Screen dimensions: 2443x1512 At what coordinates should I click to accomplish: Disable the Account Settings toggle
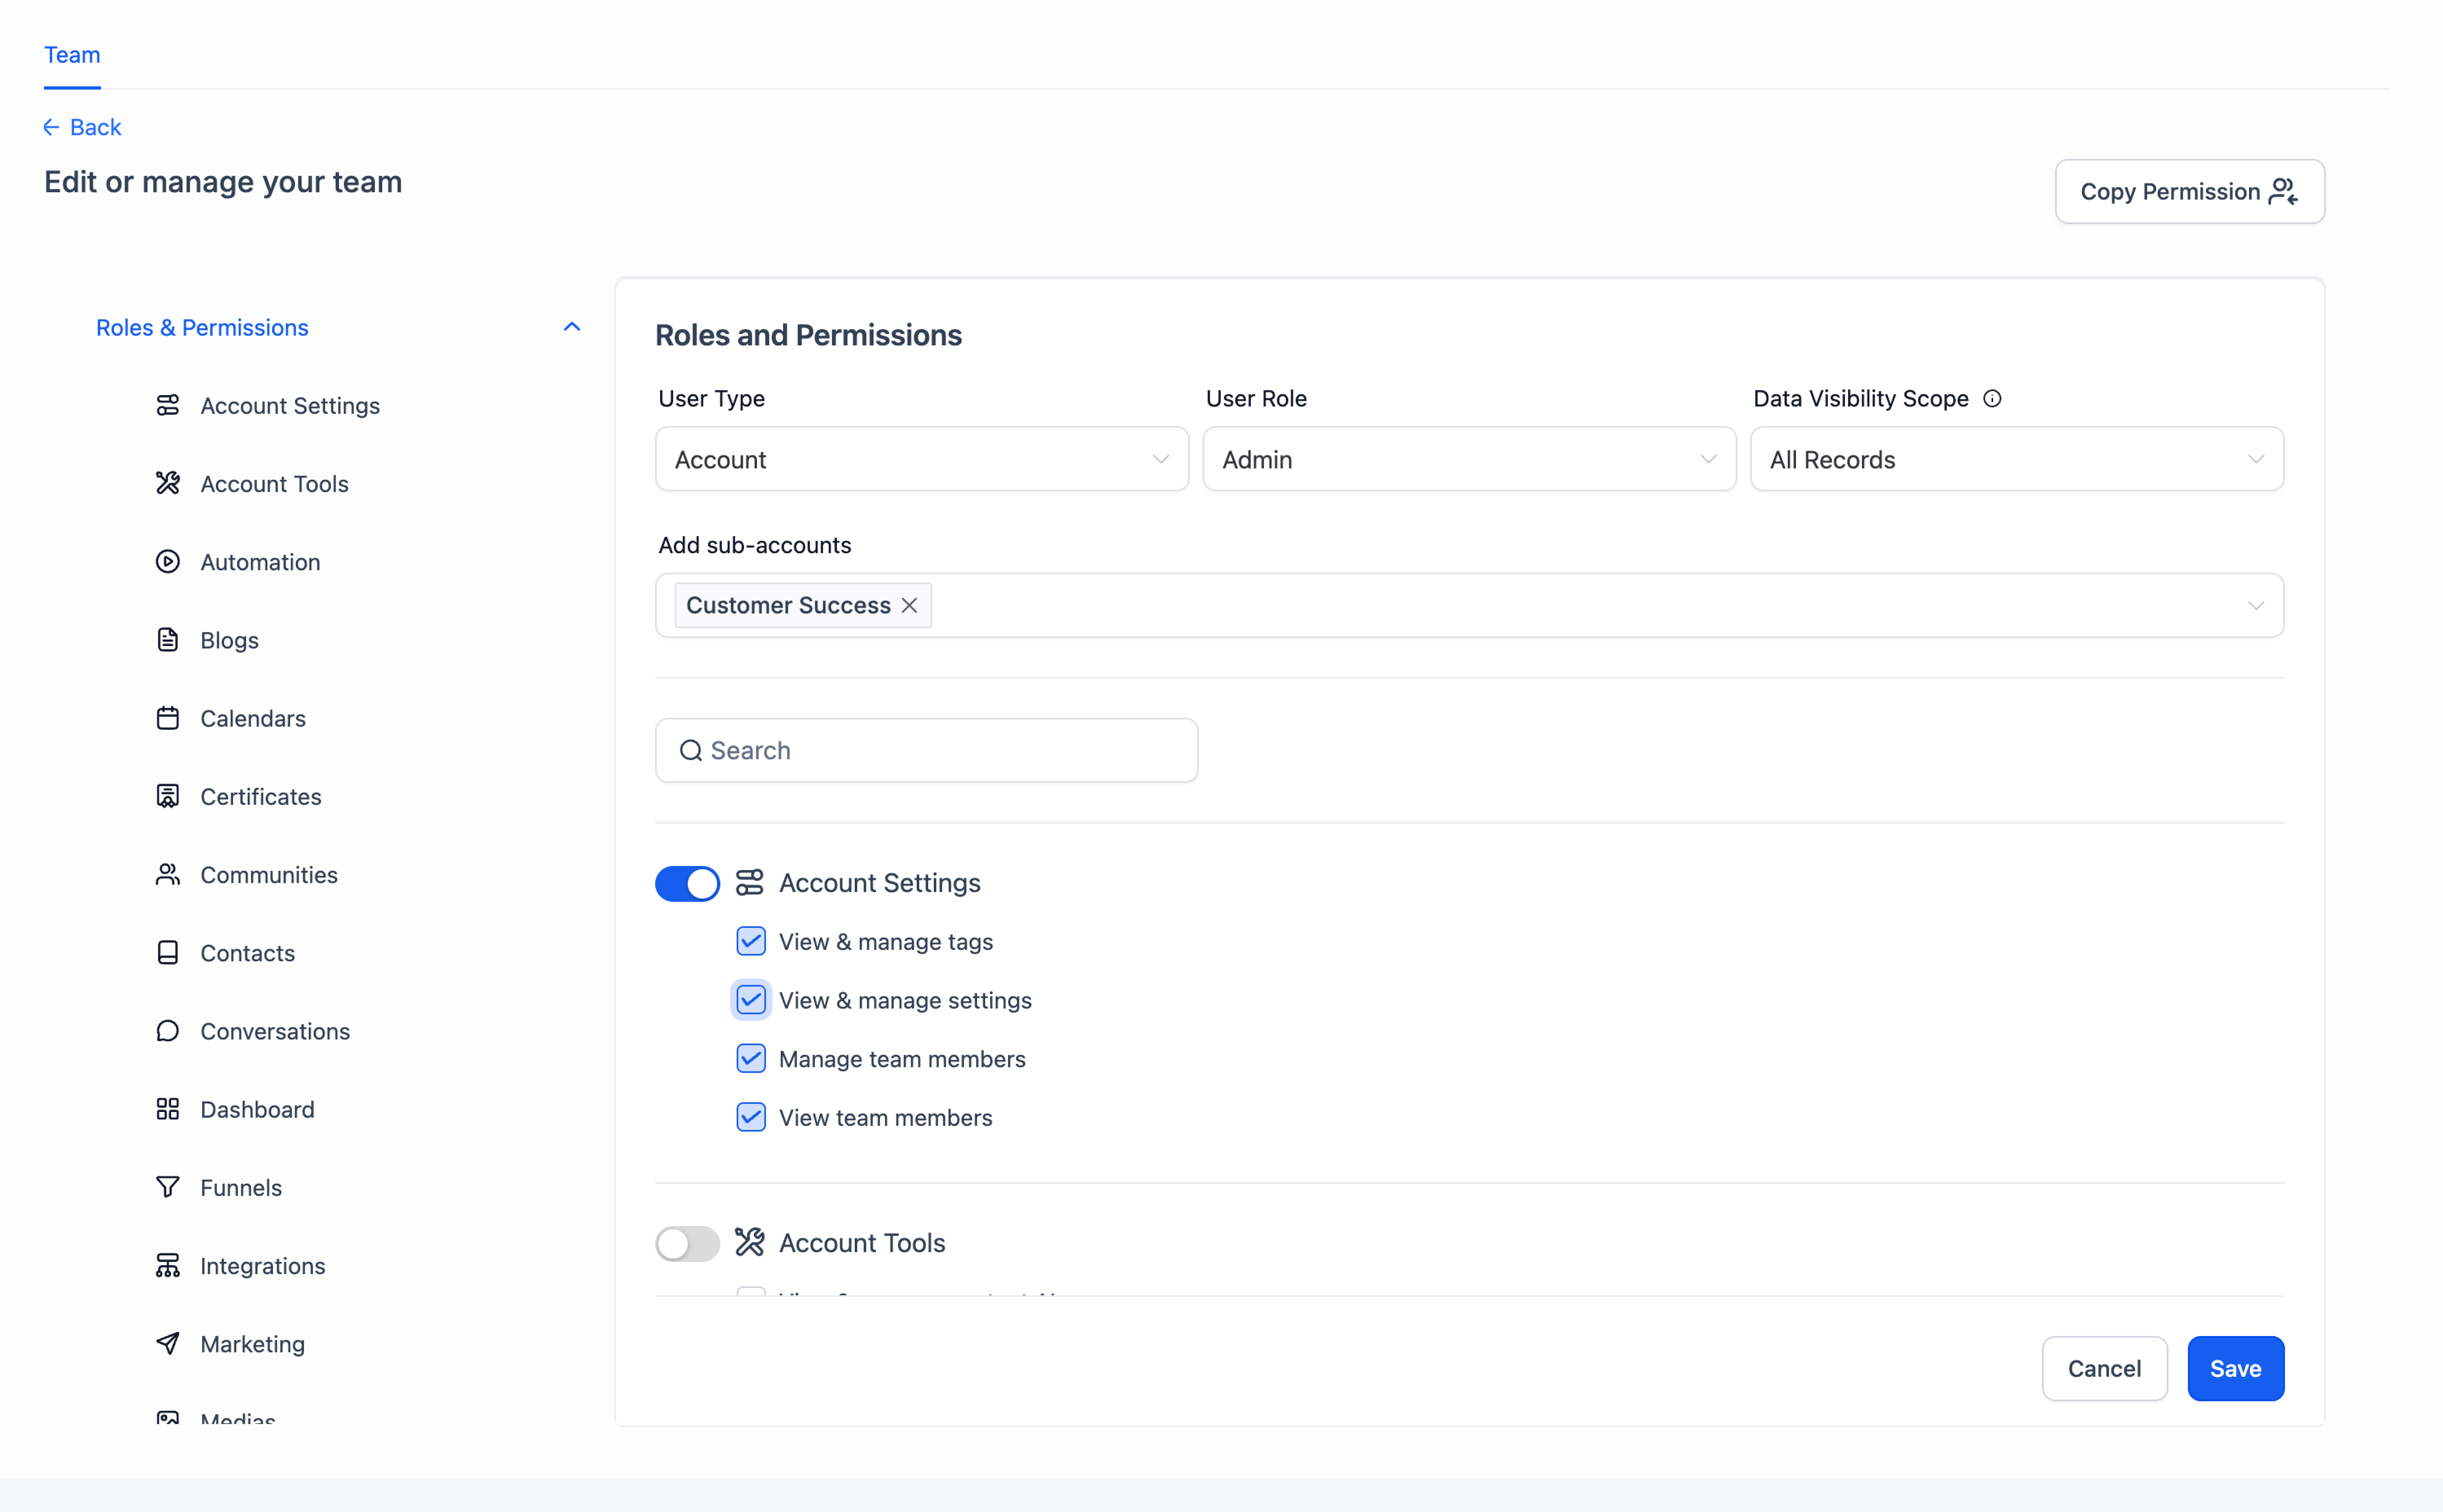coord(687,883)
